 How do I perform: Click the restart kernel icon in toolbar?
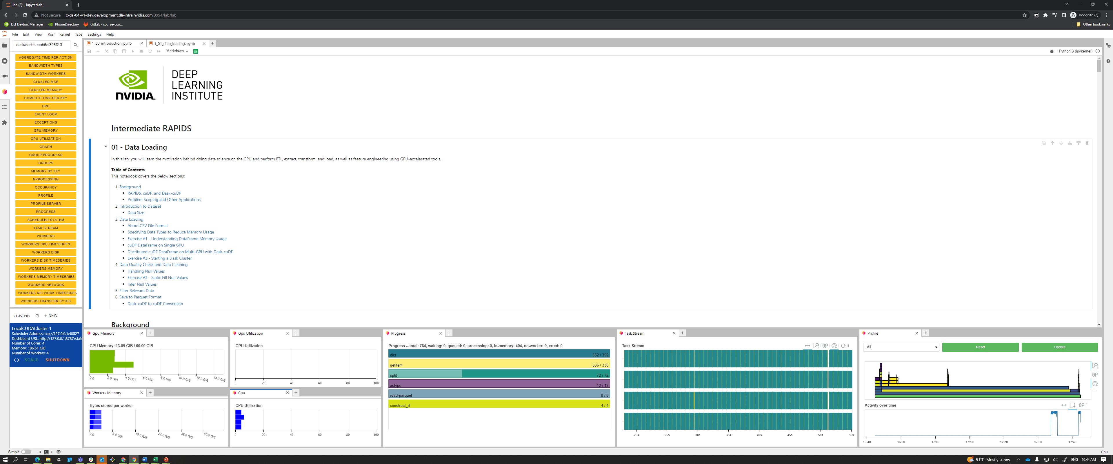click(150, 51)
